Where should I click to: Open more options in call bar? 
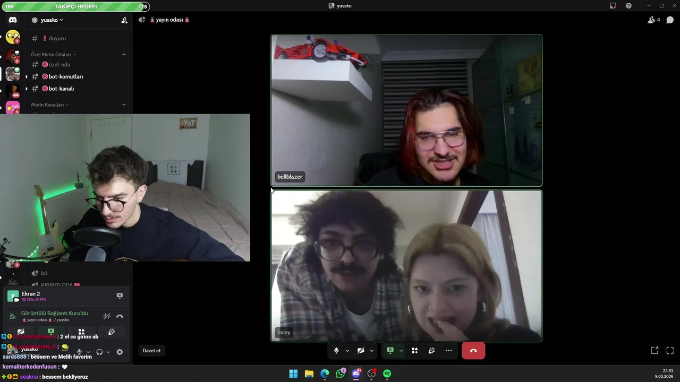[x=448, y=351]
